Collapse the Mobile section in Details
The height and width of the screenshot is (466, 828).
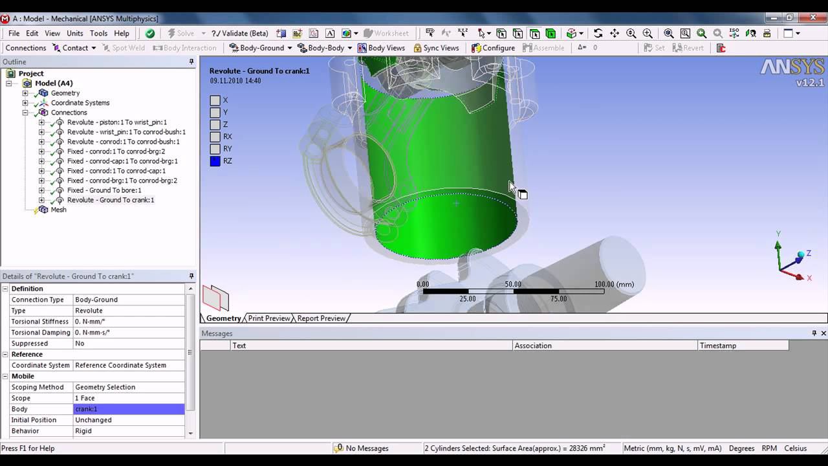(x=6, y=376)
